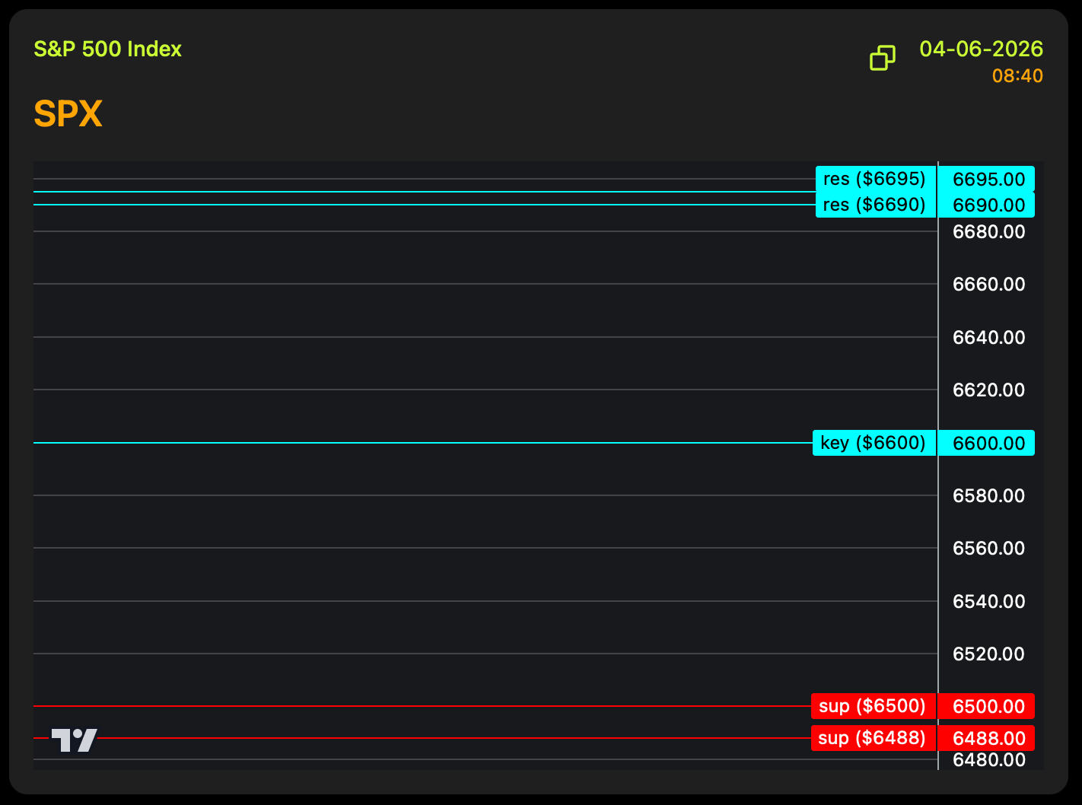The height and width of the screenshot is (805, 1082).
Task: Click the red 6488.00 price tag
Action: click(988, 739)
